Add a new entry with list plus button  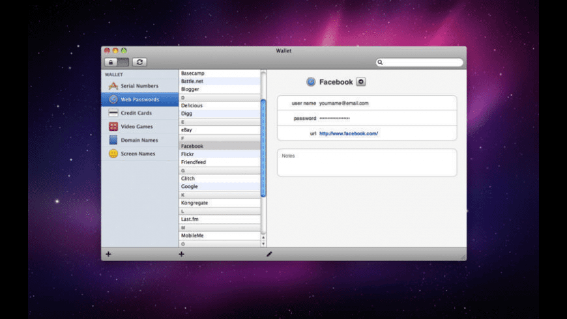(182, 254)
